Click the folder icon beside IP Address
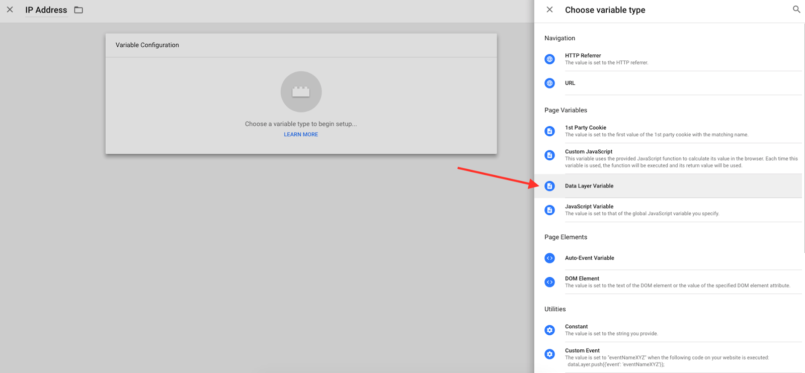805x373 pixels. coord(78,10)
